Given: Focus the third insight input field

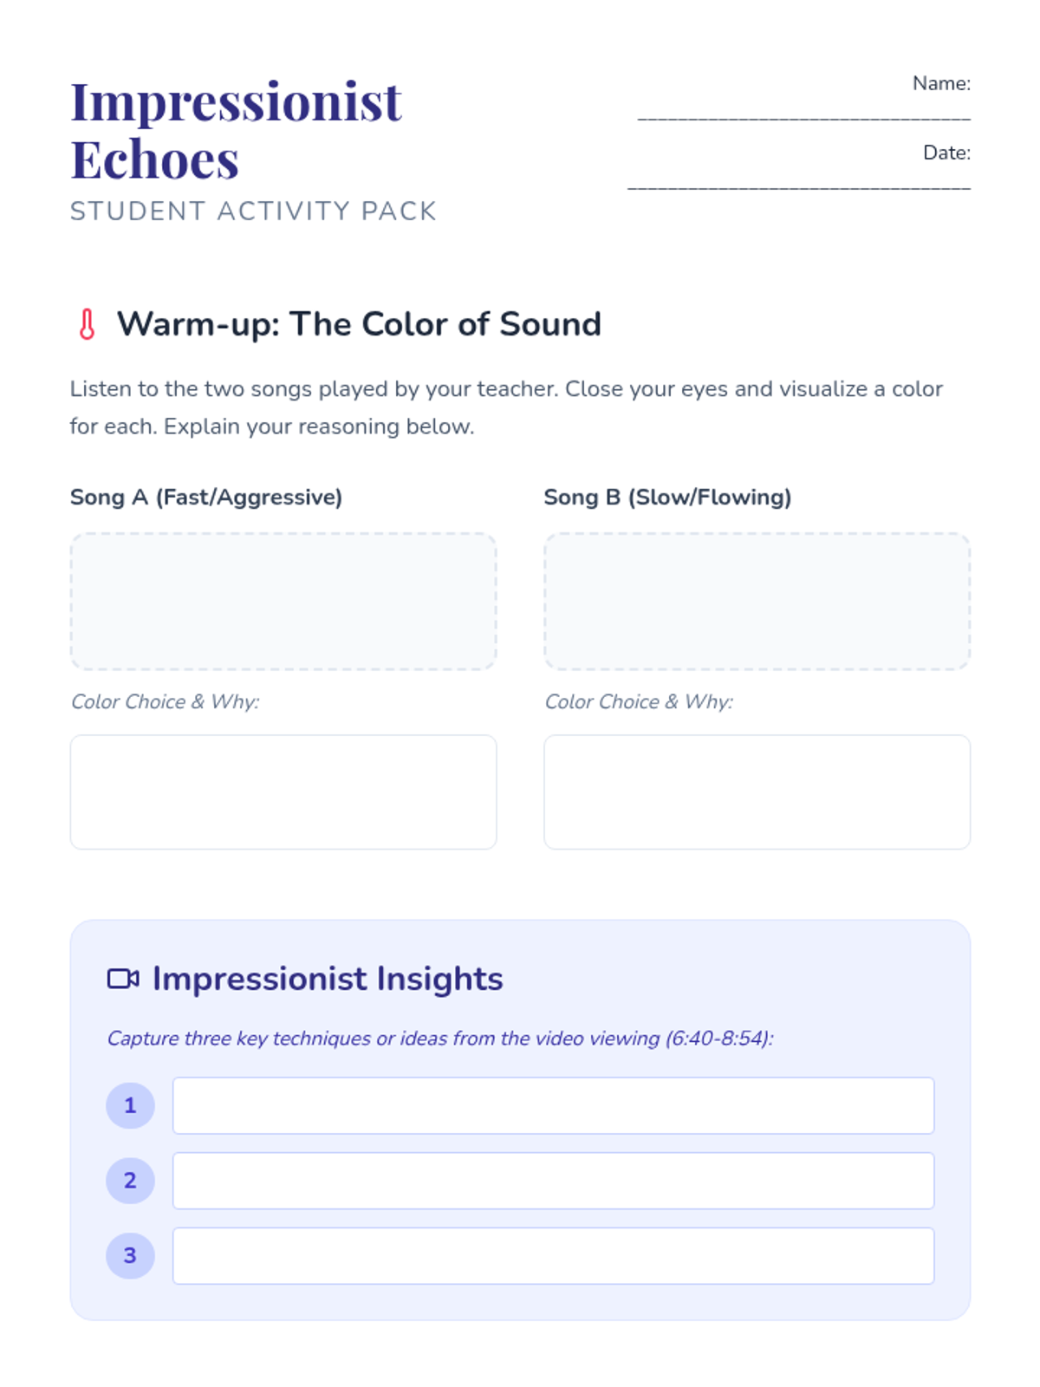Looking at the screenshot, I should pos(553,1255).
